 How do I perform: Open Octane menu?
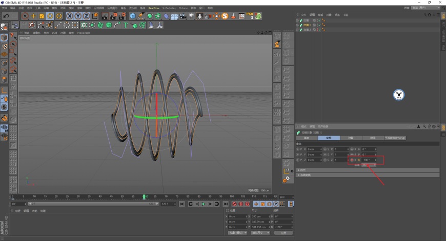pos(183,8)
